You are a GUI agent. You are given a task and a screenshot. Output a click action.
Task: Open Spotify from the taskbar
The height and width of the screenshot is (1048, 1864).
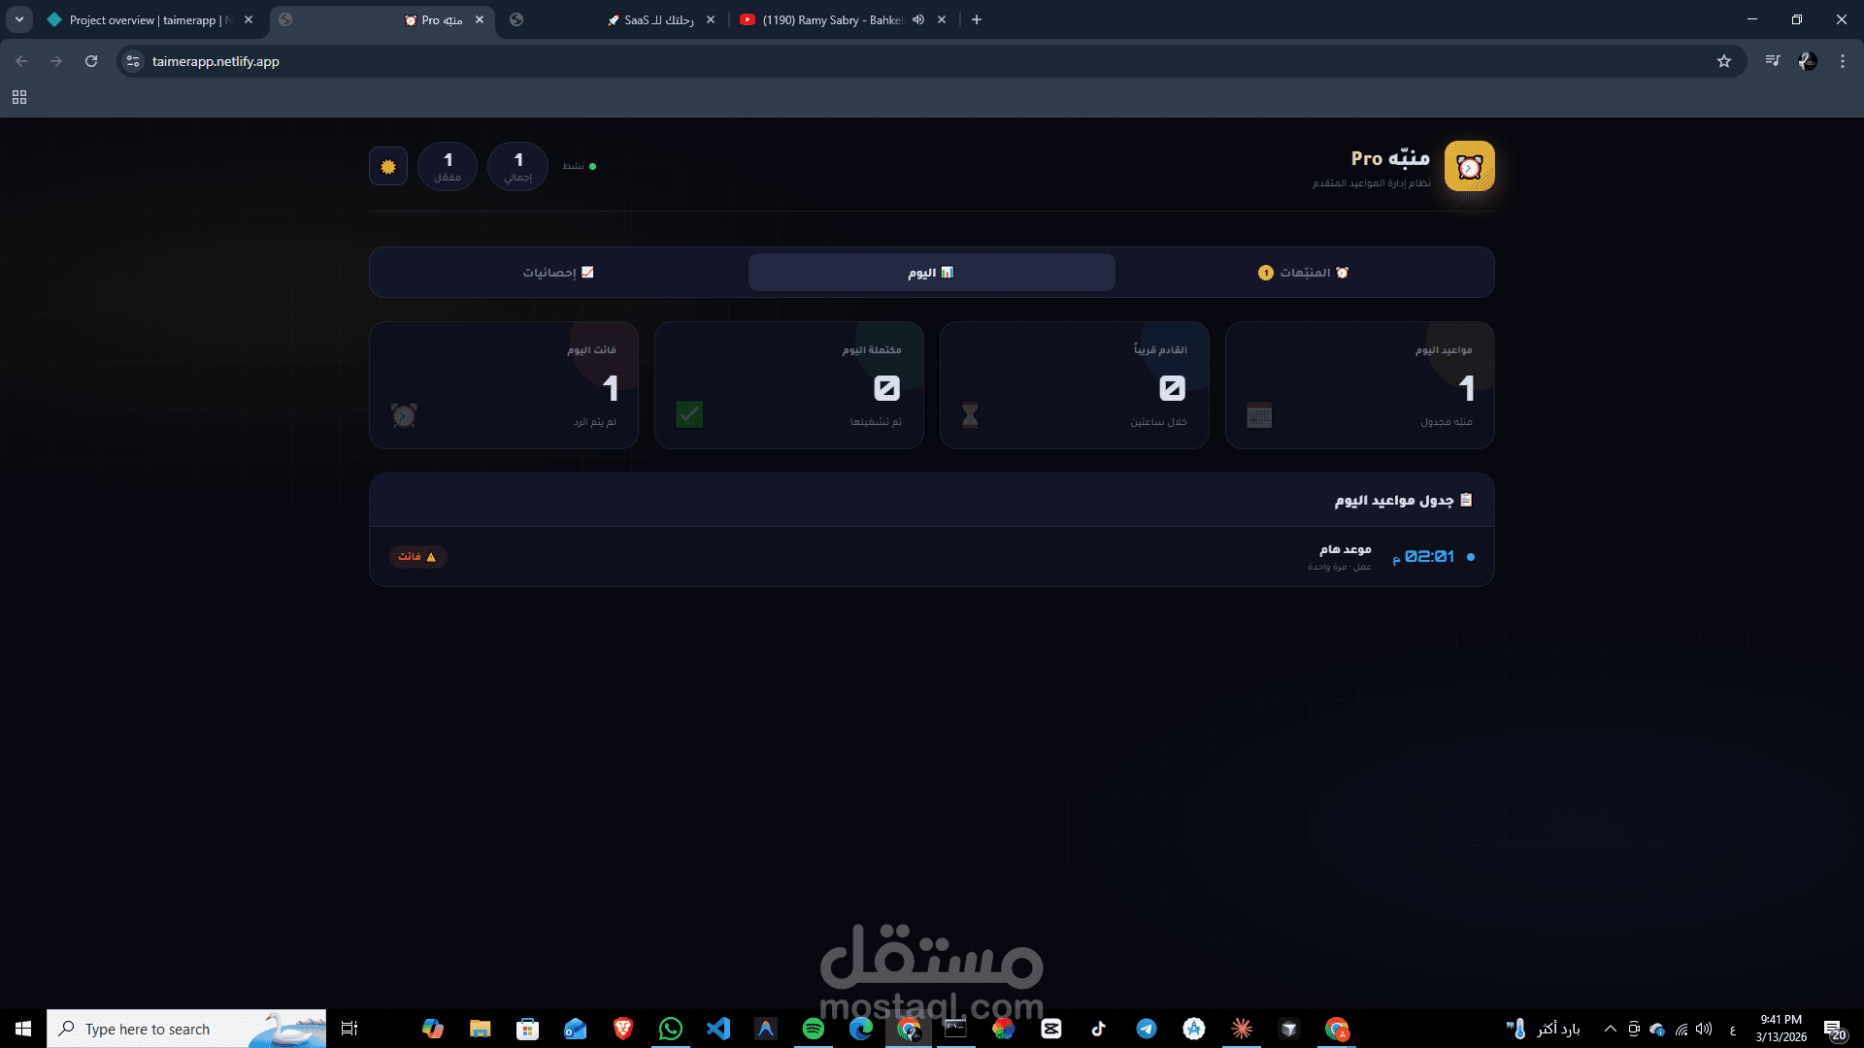[x=814, y=1029]
